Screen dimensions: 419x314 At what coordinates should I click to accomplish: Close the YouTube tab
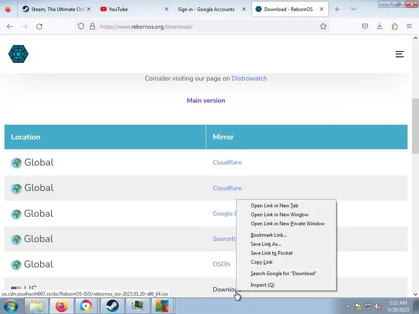coord(167,9)
